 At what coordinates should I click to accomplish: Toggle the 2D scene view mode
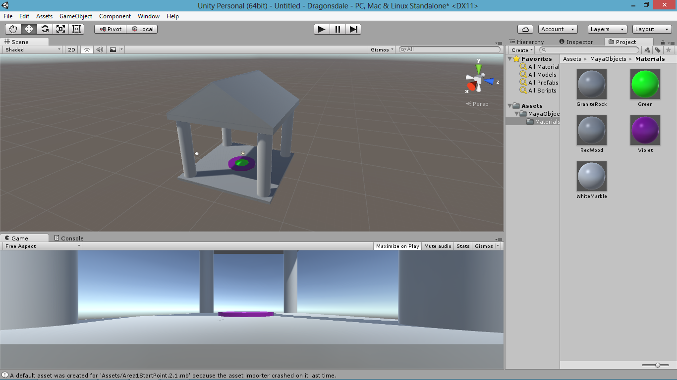click(72, 49)
